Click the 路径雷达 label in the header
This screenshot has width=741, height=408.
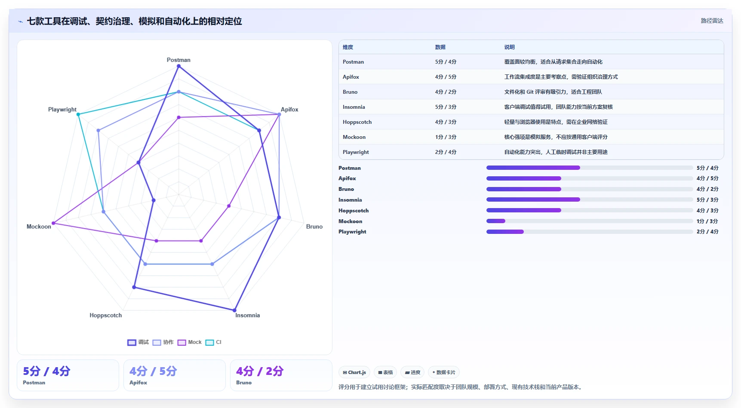click(712, 21)
